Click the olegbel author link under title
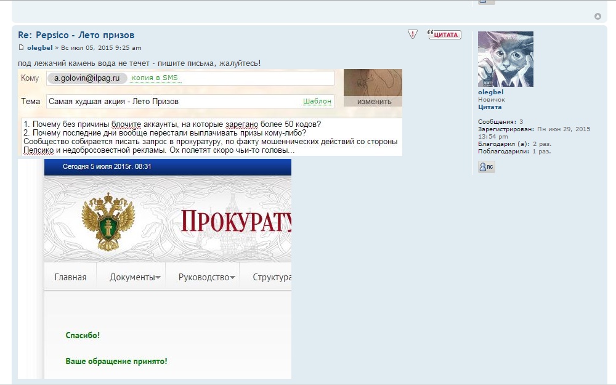616x385 pixels. 39,48
